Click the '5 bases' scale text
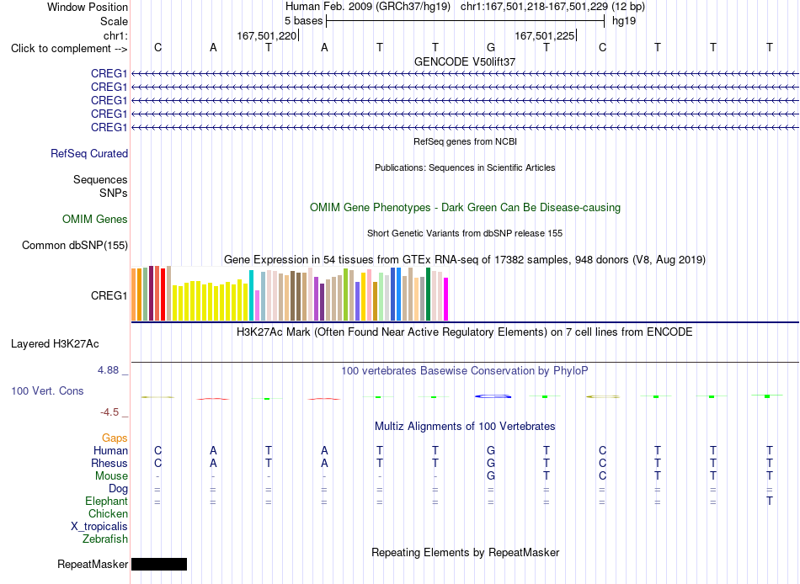This screenshot has width=800, height=584. click(303, 21)
